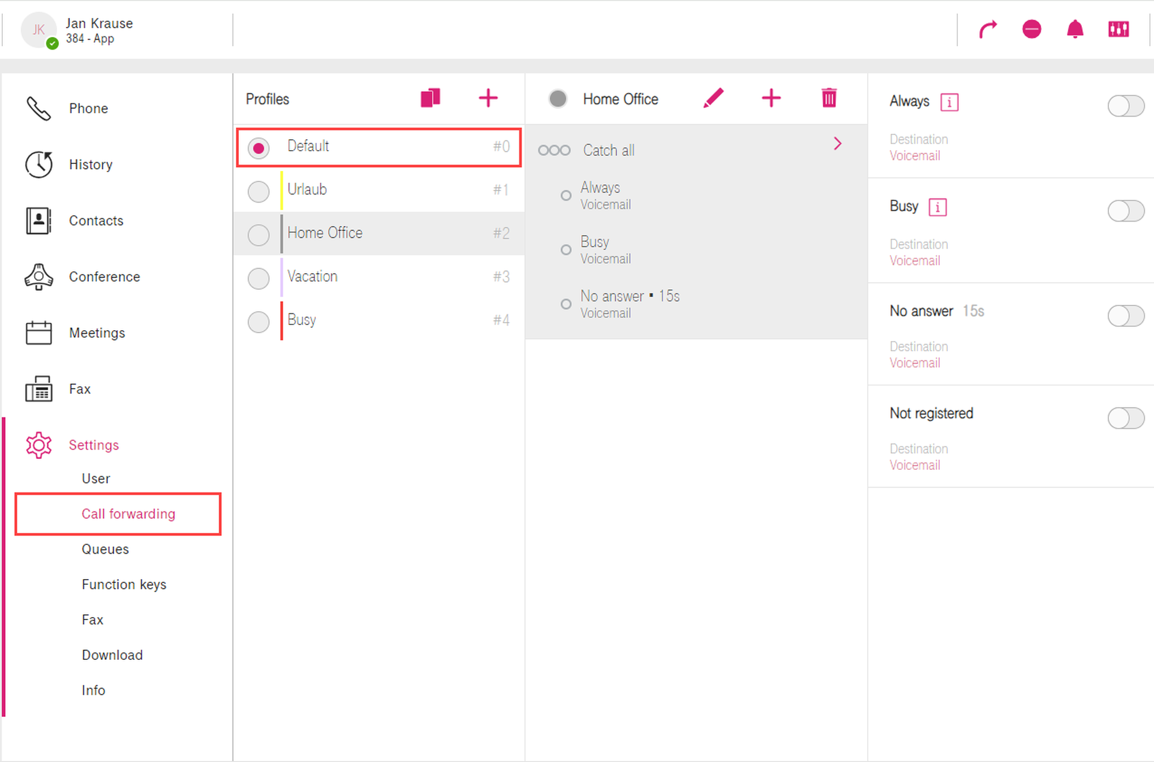Click the copy profiles icon

click(x=430, y=98)
